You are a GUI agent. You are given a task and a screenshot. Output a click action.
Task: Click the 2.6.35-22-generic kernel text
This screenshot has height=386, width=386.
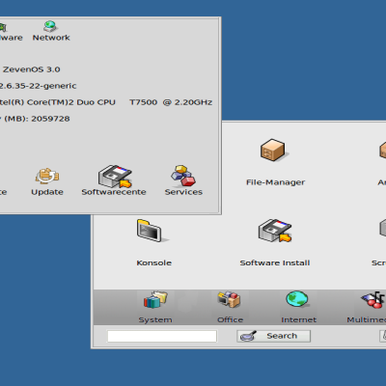(x=38, y=86)
